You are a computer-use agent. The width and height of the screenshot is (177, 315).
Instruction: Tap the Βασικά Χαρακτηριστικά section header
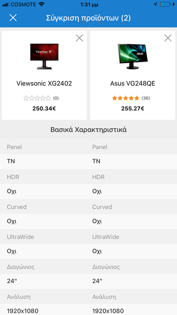coord(88,130)
